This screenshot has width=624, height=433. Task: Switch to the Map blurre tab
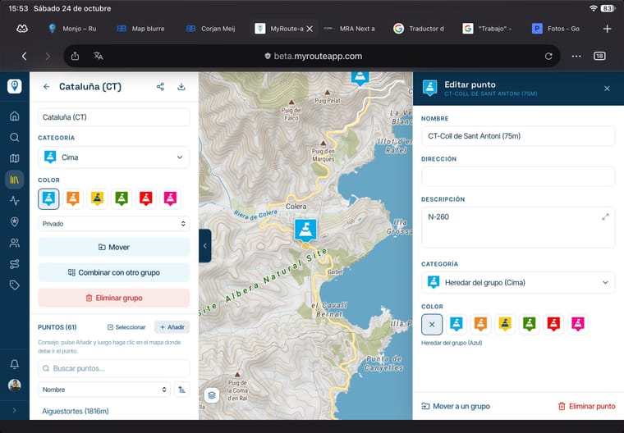click(x=141, y=29)
